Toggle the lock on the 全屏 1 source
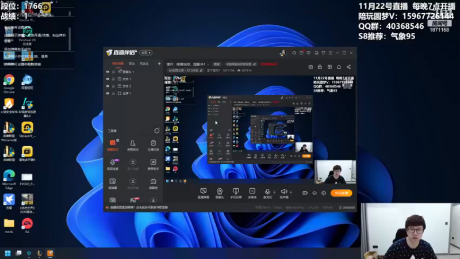Screen dimensions: 460x259 tap(113, 93)
